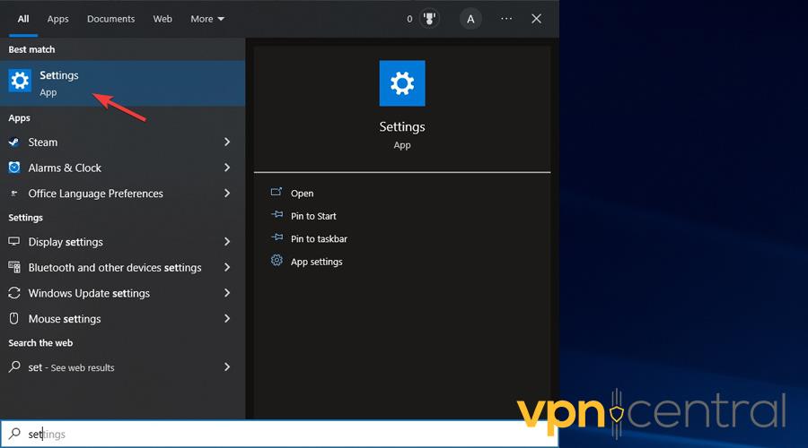This screenshot has height=448, width=808.
Task: Open the account avatar labeled A
Action: 470,19
